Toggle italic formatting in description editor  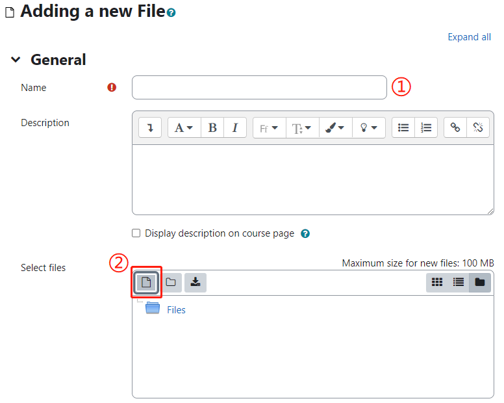235,127
